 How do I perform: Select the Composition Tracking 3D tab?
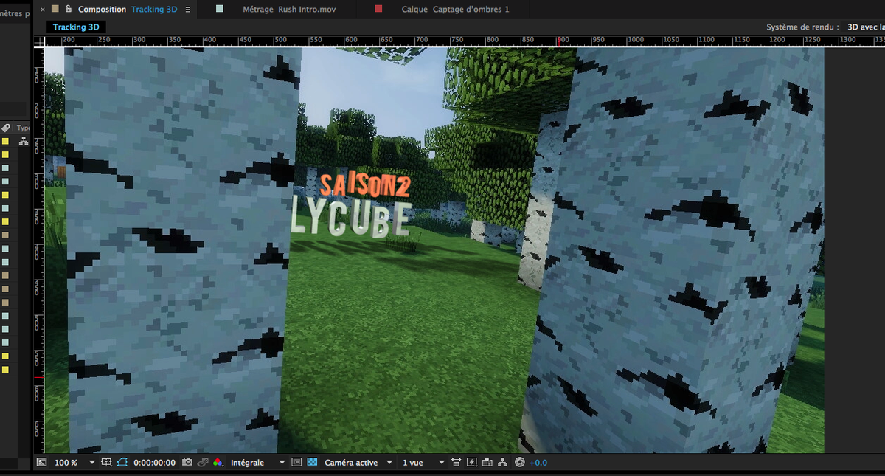pos(128,9)
